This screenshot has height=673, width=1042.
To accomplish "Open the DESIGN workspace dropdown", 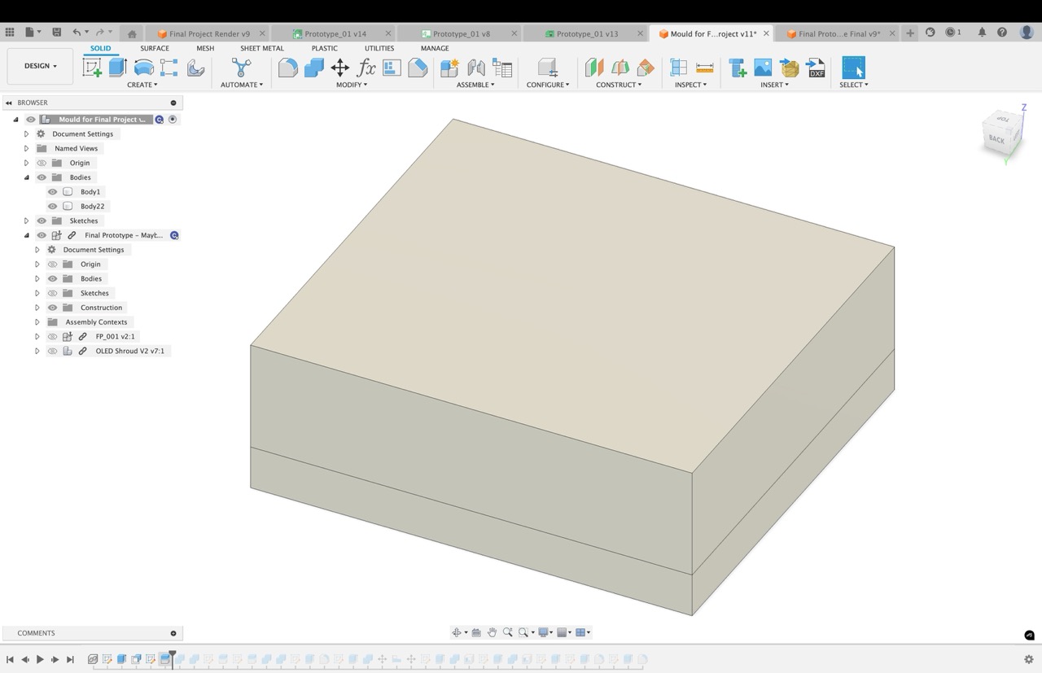I will point(40,66).
